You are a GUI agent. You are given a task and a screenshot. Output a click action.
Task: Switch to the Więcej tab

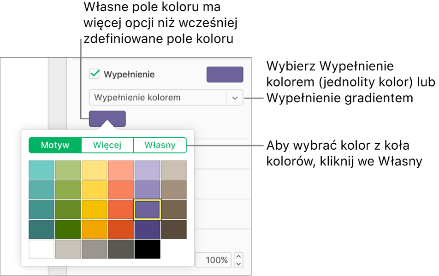107,145
